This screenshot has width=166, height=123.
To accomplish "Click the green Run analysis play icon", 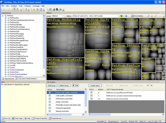I will 34,9.
